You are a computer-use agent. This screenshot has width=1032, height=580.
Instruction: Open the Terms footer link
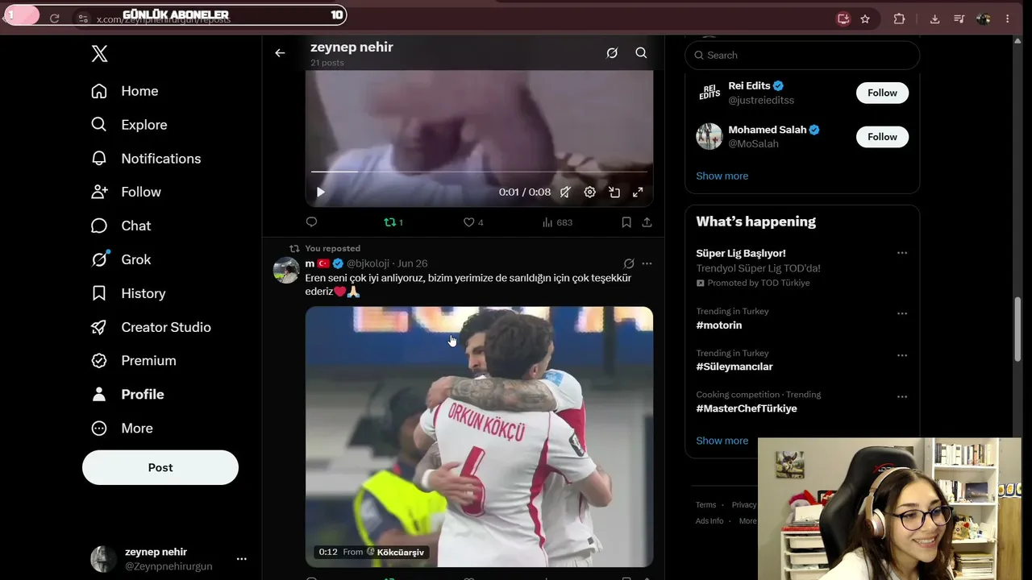pos(706,505)
